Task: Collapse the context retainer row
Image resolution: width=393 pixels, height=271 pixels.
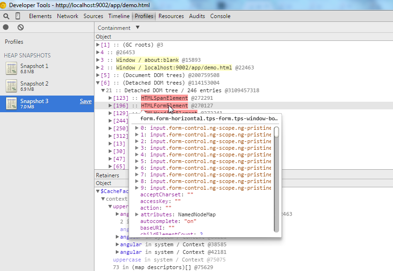Action: tap(103, 199)
